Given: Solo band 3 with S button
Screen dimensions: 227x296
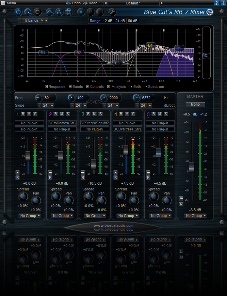Looking at the screenshot, I should (100, 114).
